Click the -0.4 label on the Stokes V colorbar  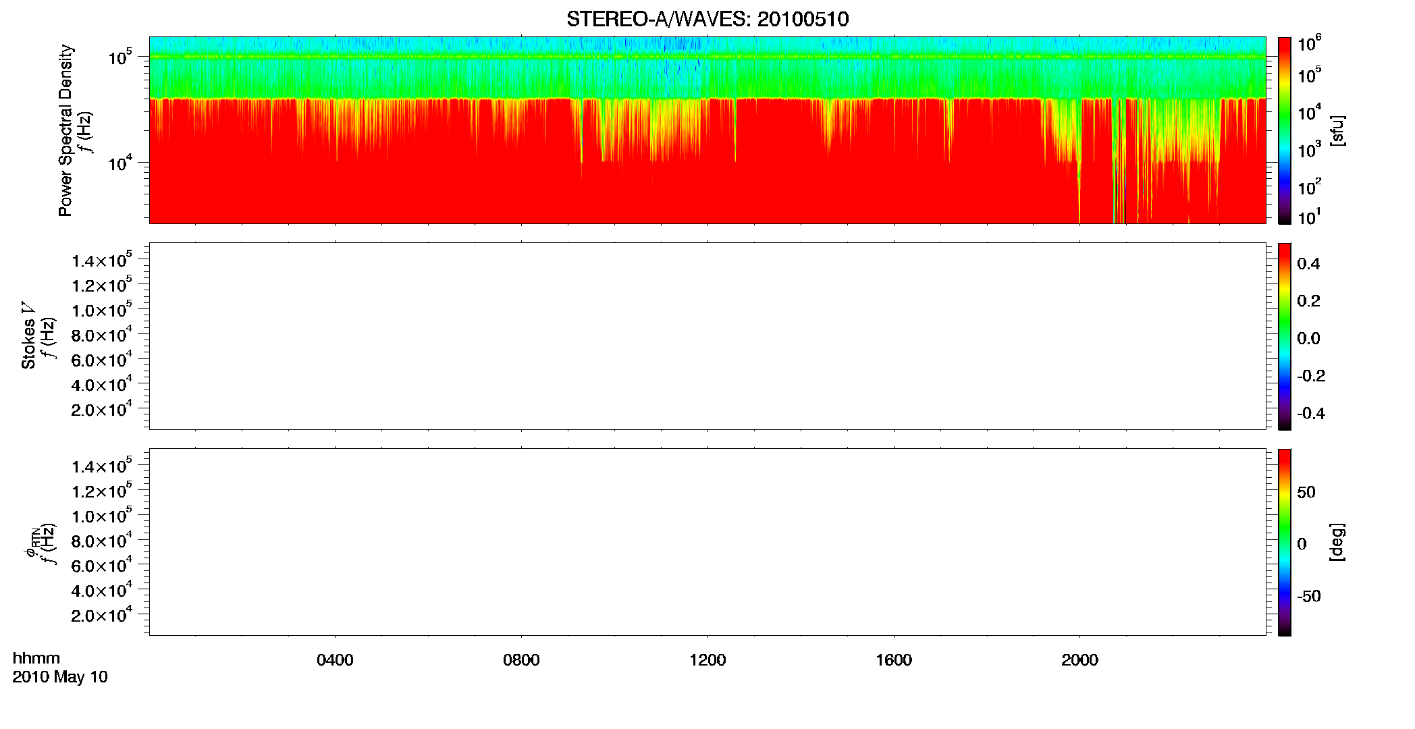(x=1311, y=413)
